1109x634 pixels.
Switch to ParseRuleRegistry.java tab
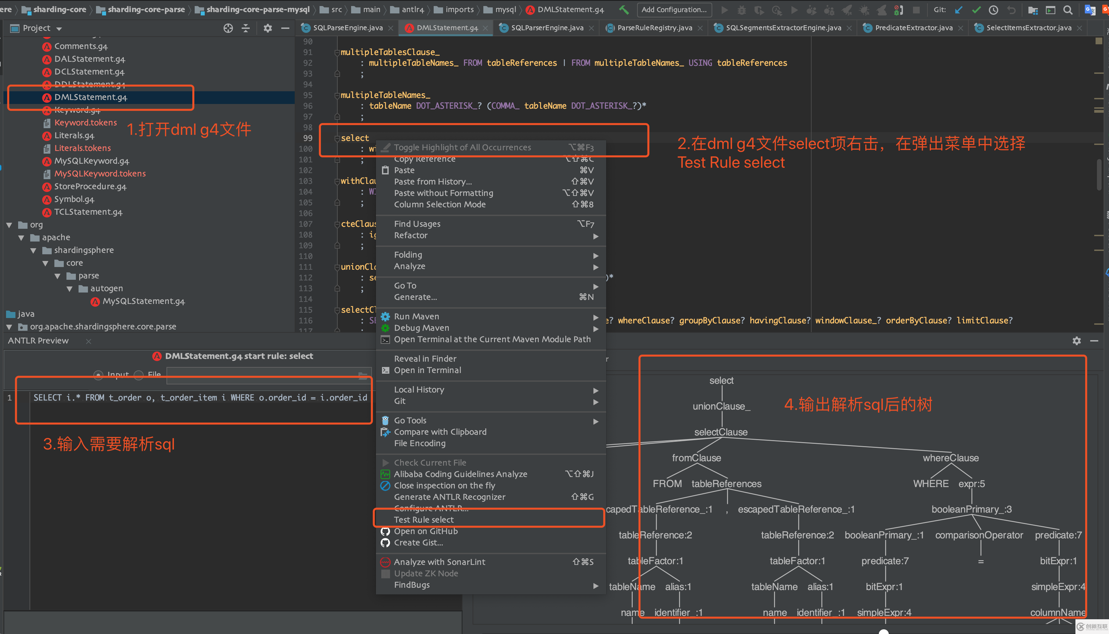coord(654,28)
